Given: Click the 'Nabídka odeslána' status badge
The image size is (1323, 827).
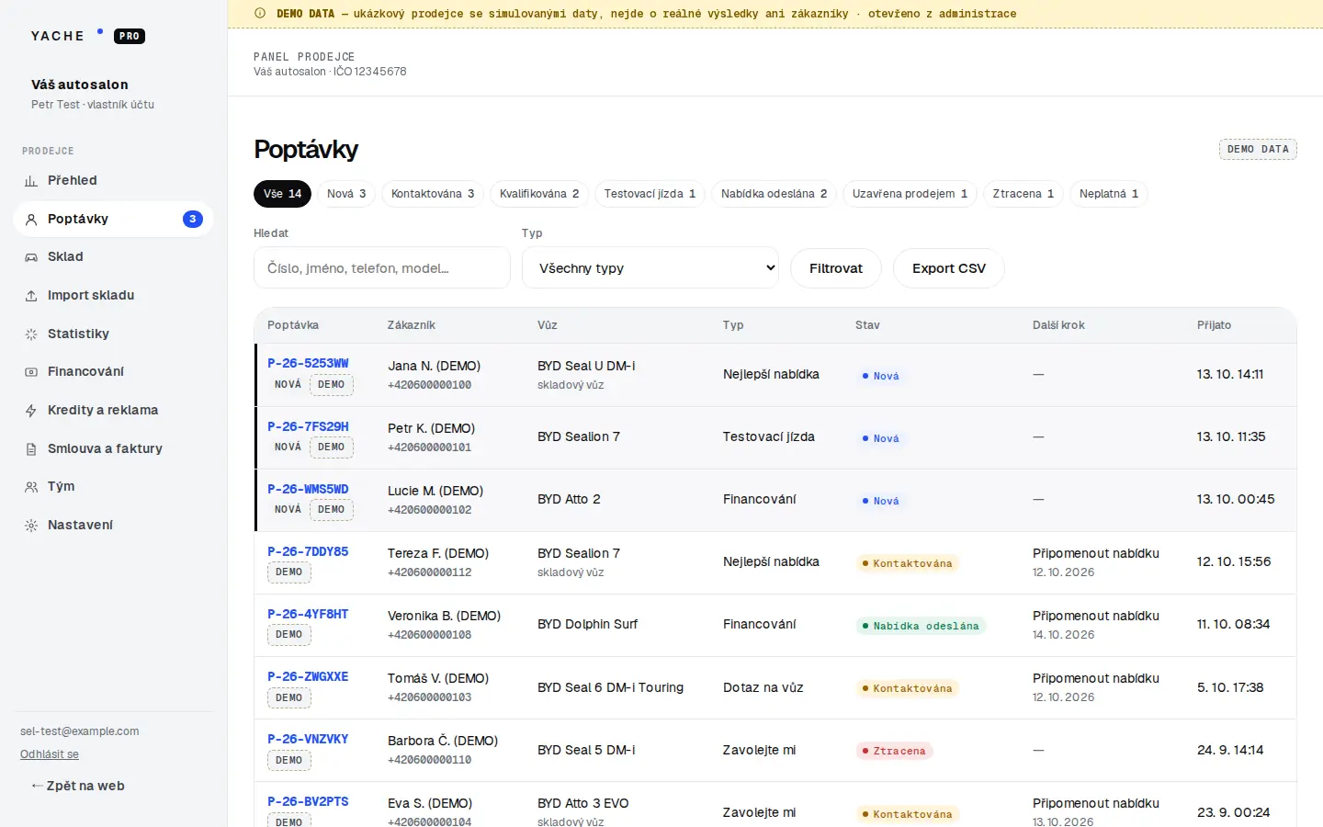Looking at the screenshot, I should 921,626.
